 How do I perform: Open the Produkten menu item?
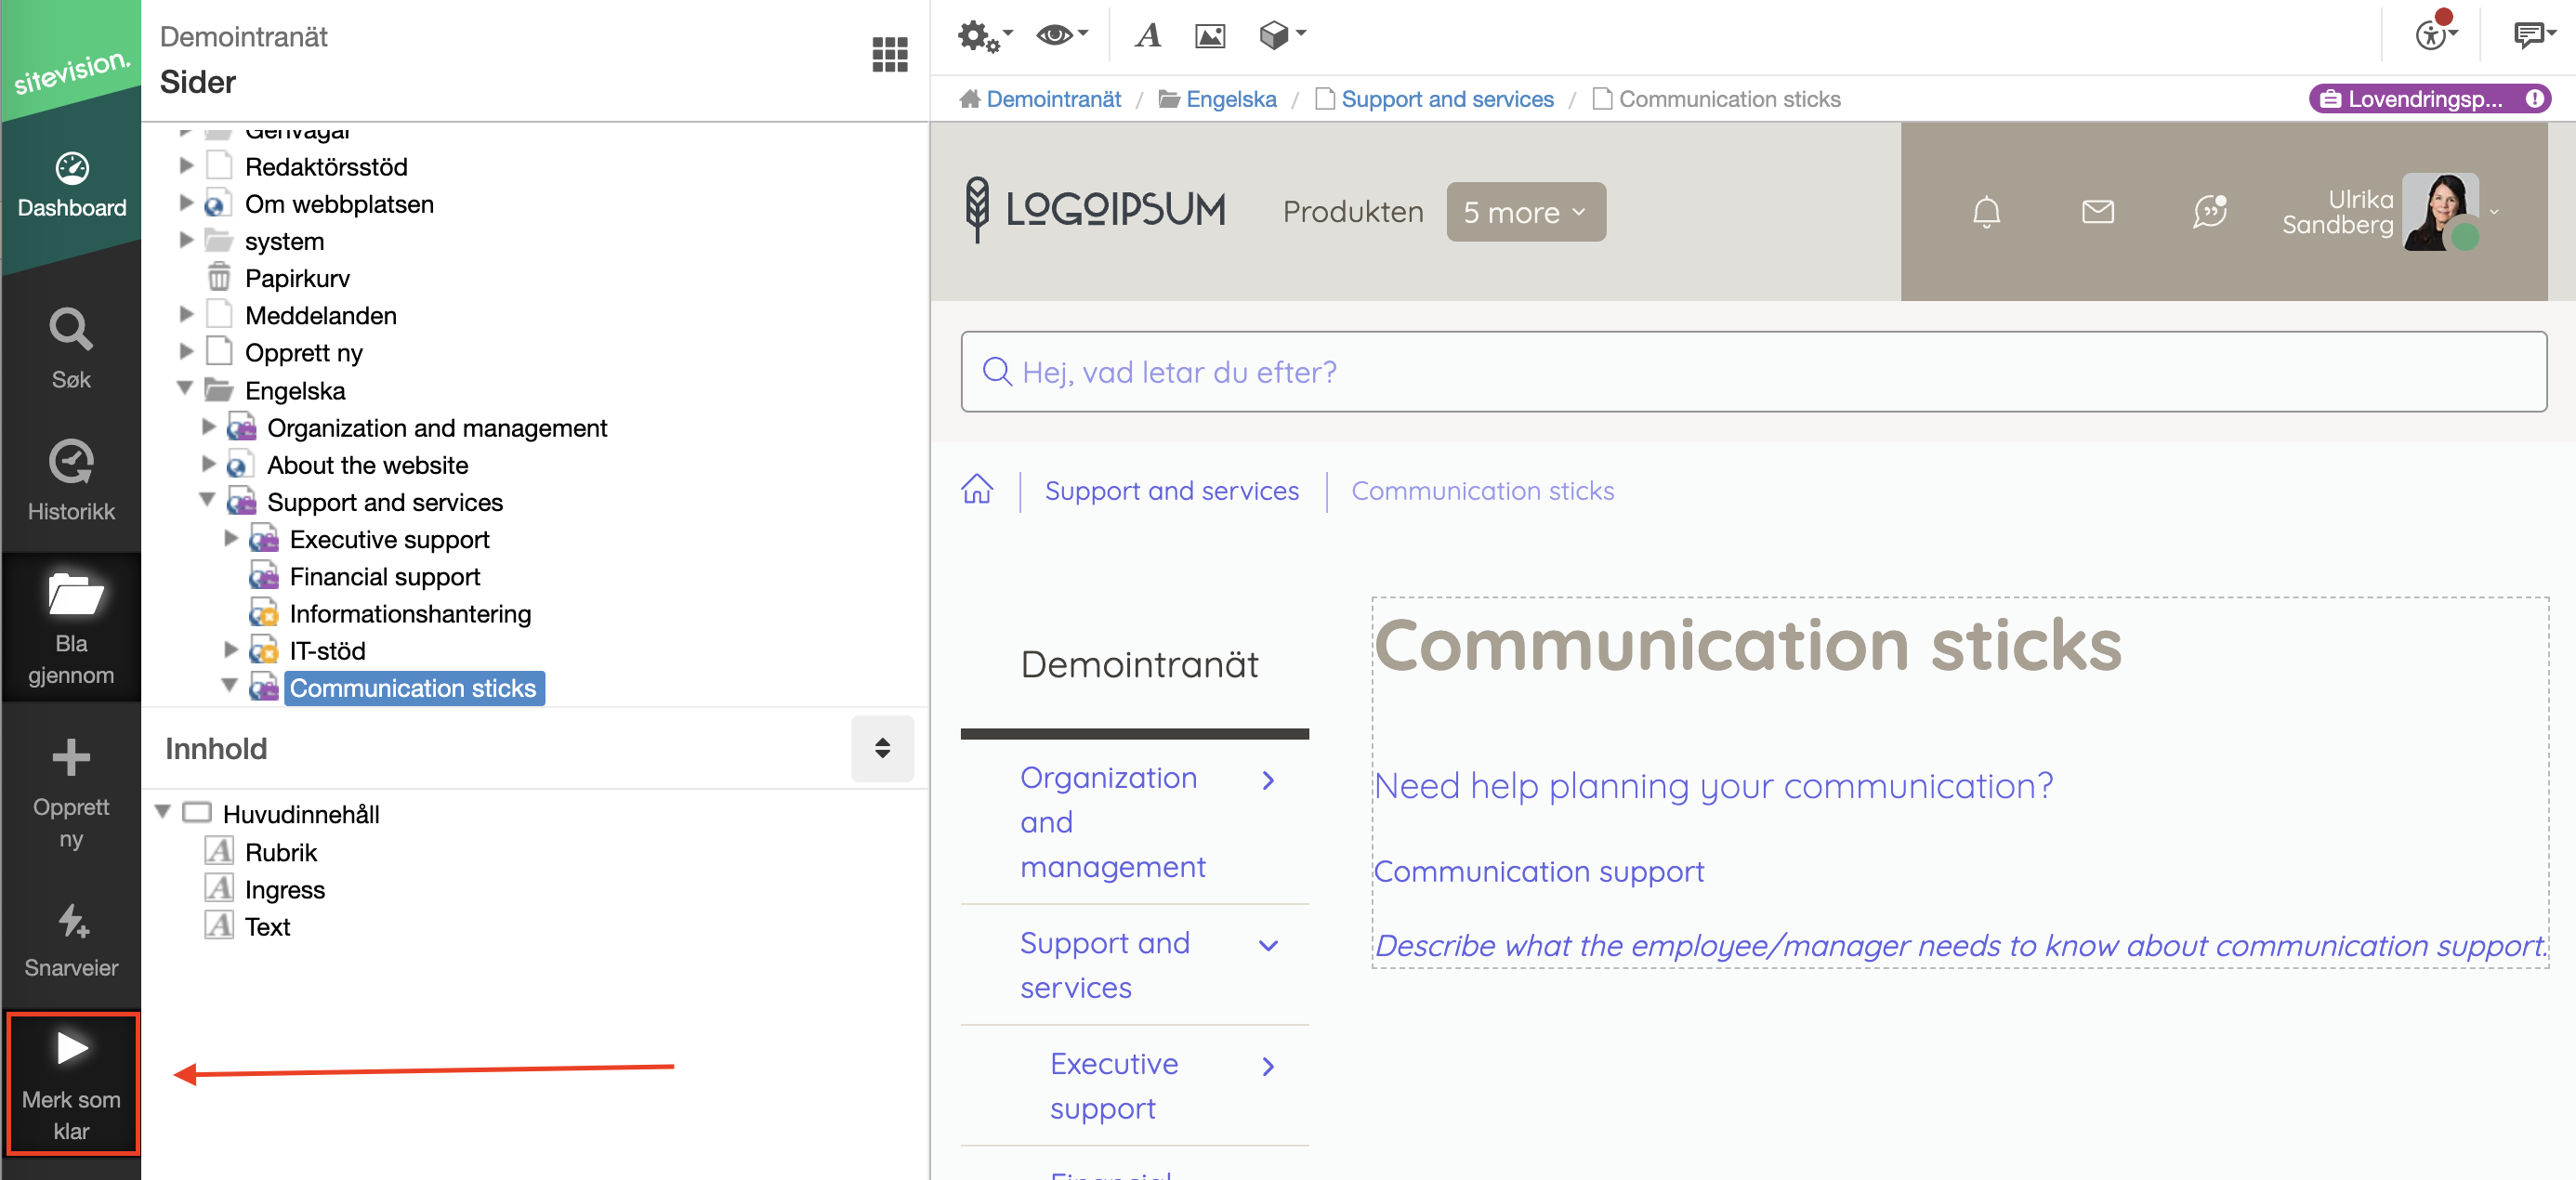pos(1352,212)
